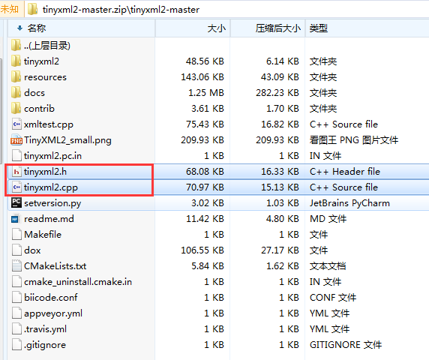This screenshot has width=429, height=360.
Task: Click the folder icon in the address bar
Action: tap(33, 9)
